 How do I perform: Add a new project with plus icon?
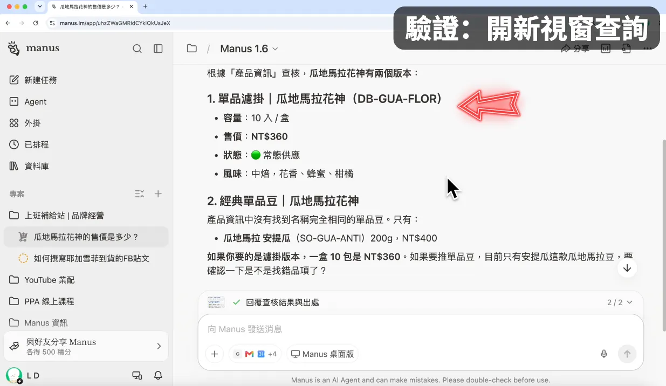[158, 194]
